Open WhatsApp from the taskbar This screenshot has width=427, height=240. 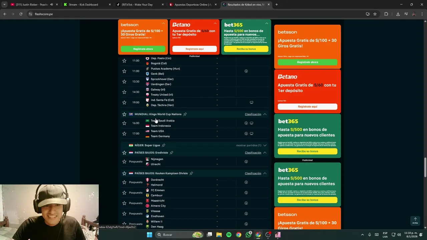pyautogui.click(x=249, y=235)
